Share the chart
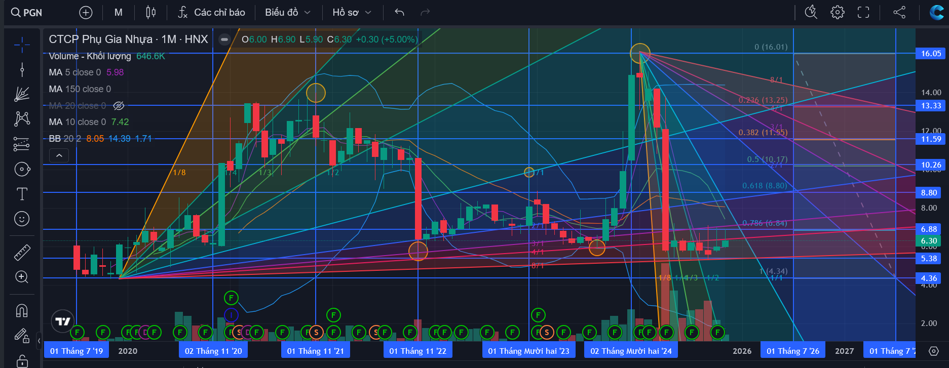The width and height of the screenshot is (949, 368). tap(899, 13)
